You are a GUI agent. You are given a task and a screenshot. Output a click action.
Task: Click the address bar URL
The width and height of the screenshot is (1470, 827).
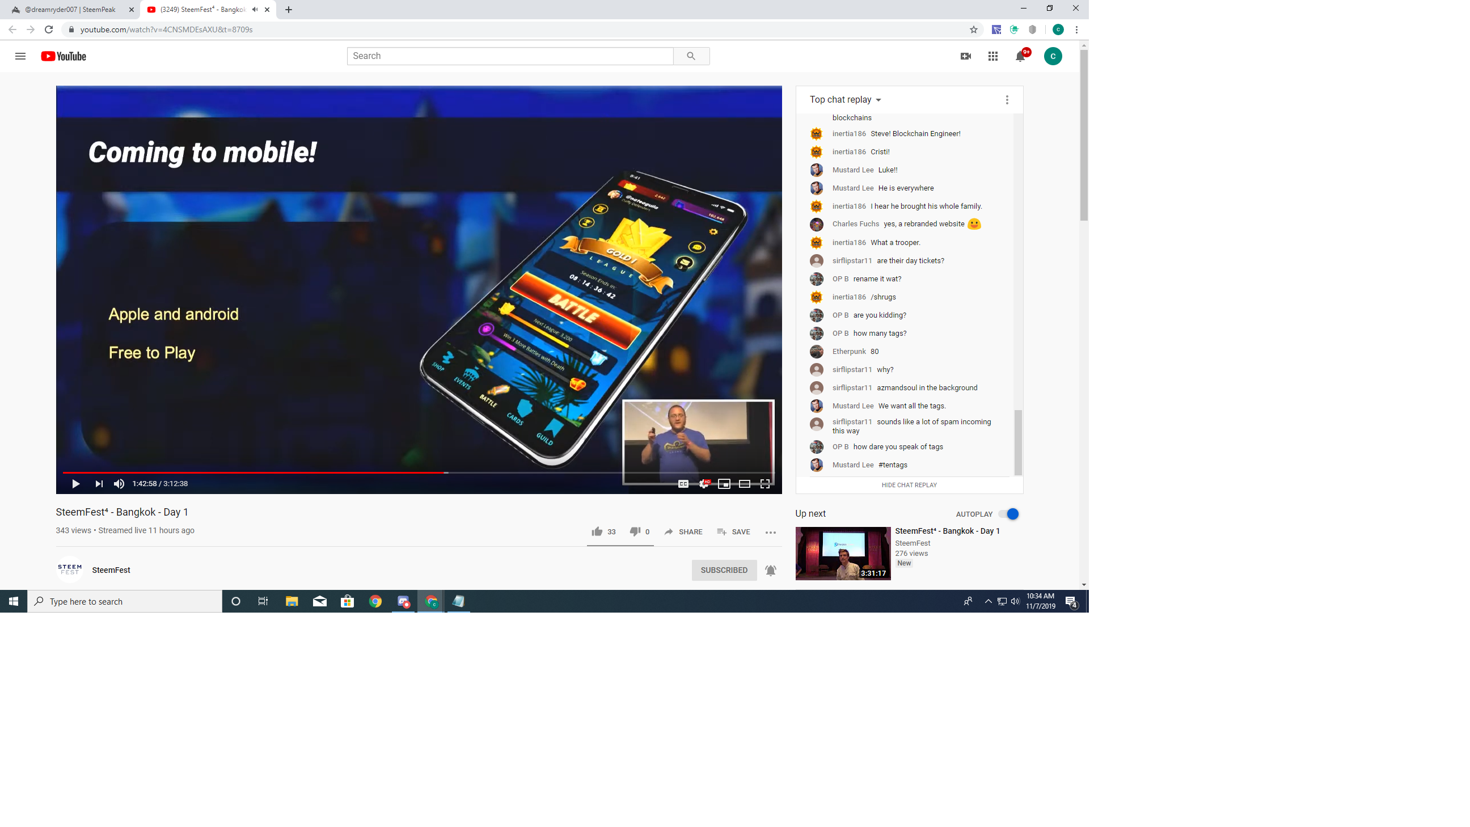tap(166, 29)
